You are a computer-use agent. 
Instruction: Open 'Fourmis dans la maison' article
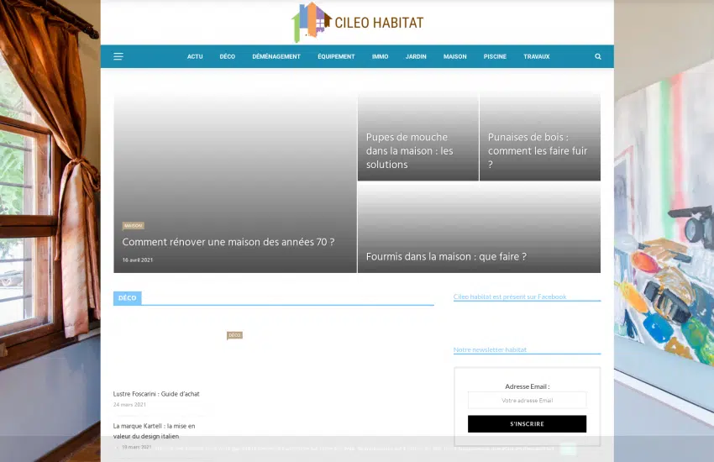pyautogui.click(x=446, y=257)
